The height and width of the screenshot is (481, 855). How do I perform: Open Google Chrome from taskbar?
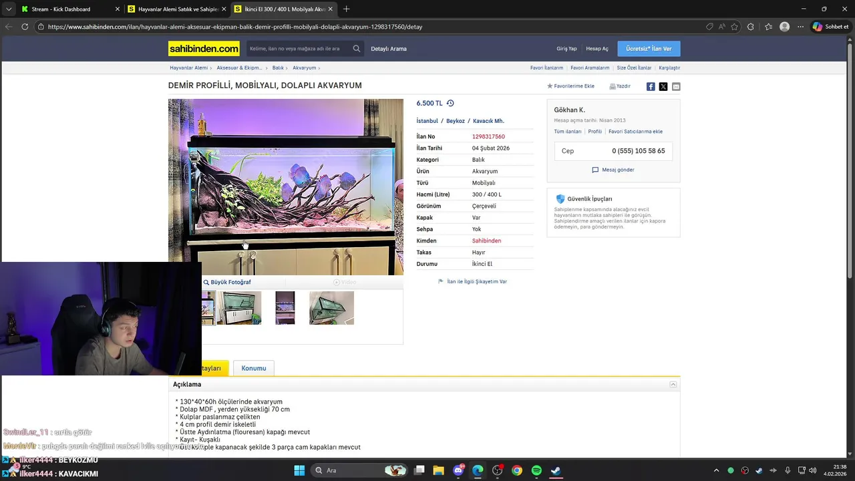pos(517,470)
